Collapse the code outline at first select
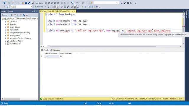The height and width of the screenshot is (106, 189). coord(46,14)
